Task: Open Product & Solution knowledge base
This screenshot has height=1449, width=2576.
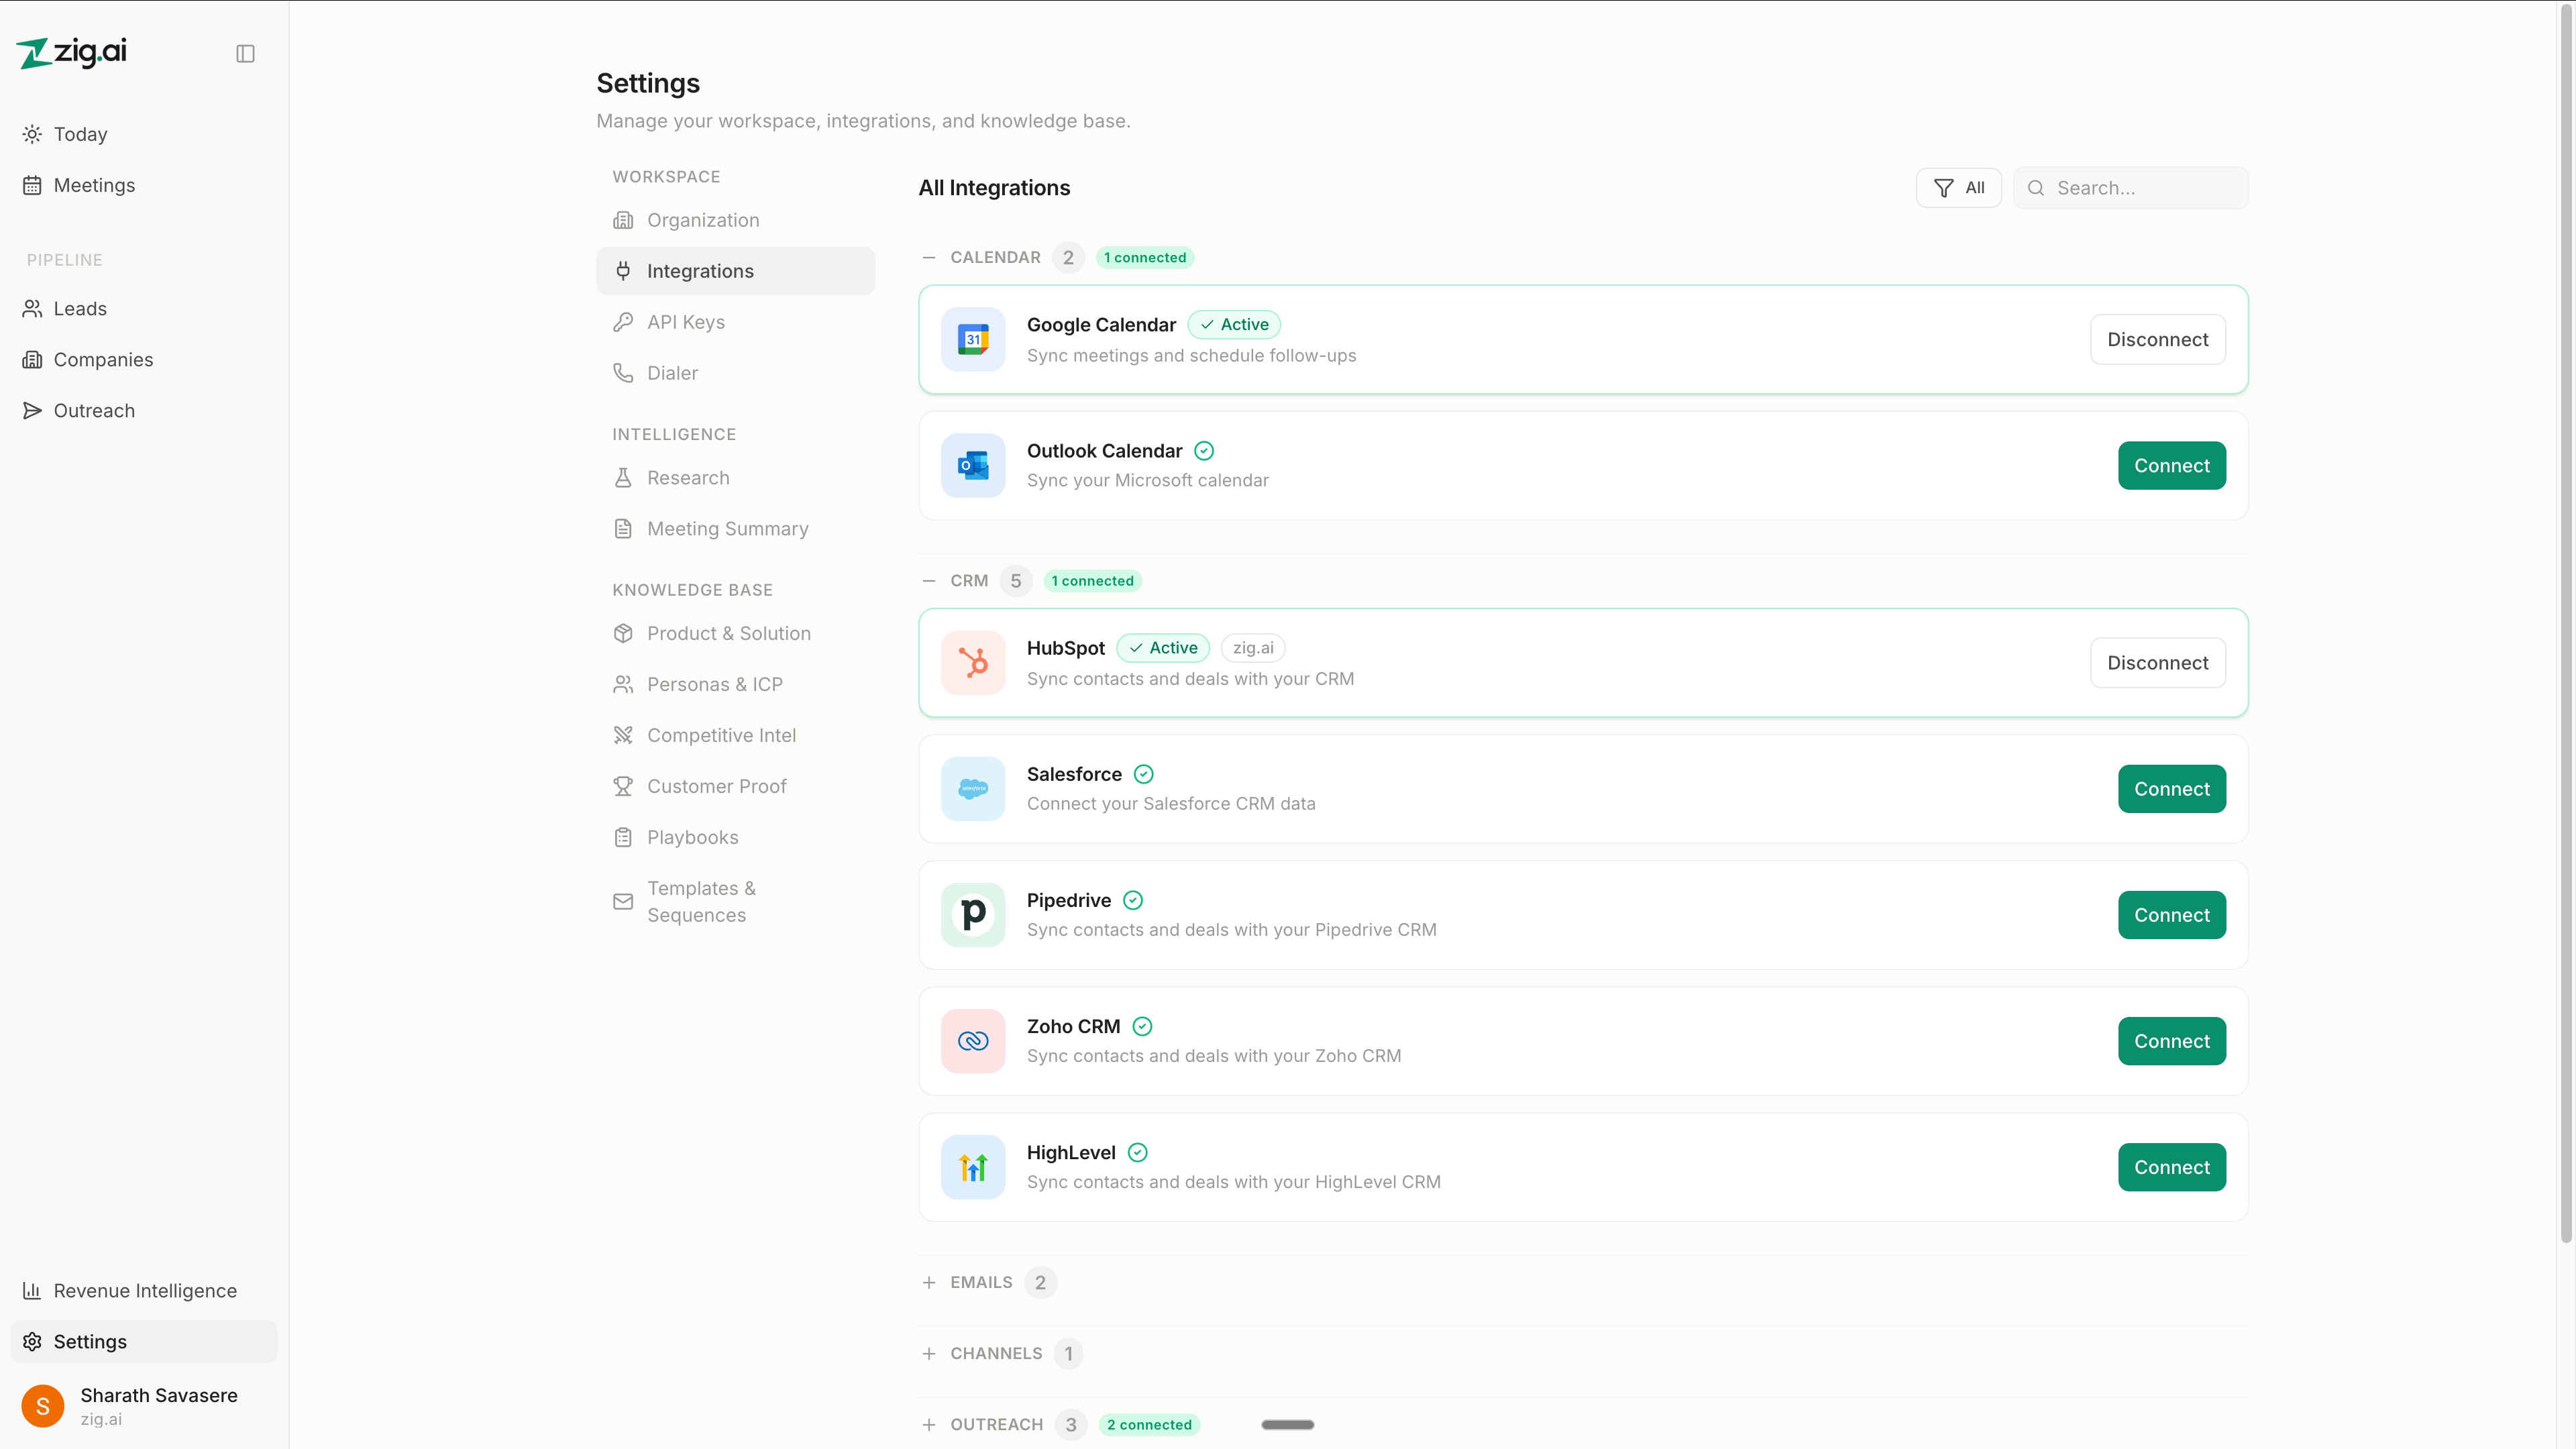Action: [735, 633]
